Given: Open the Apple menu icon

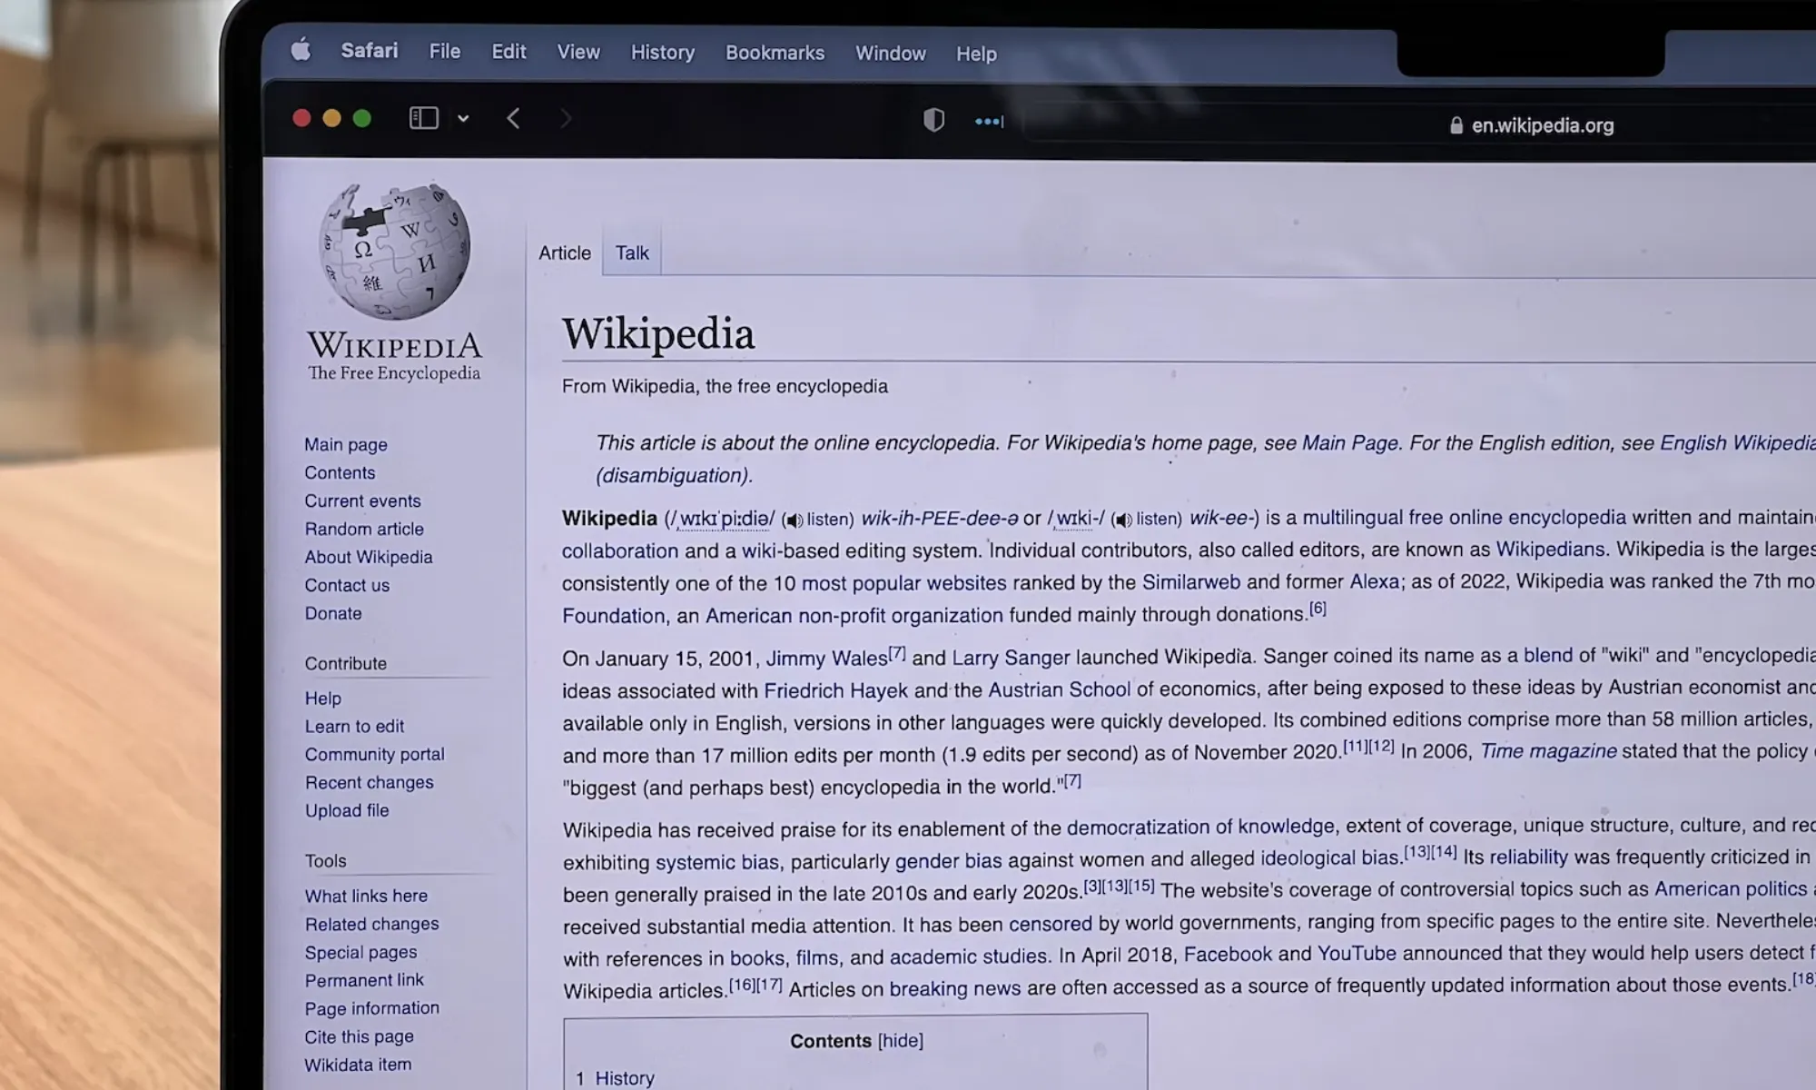Looking at the screenshot, I should click(301, 50).
